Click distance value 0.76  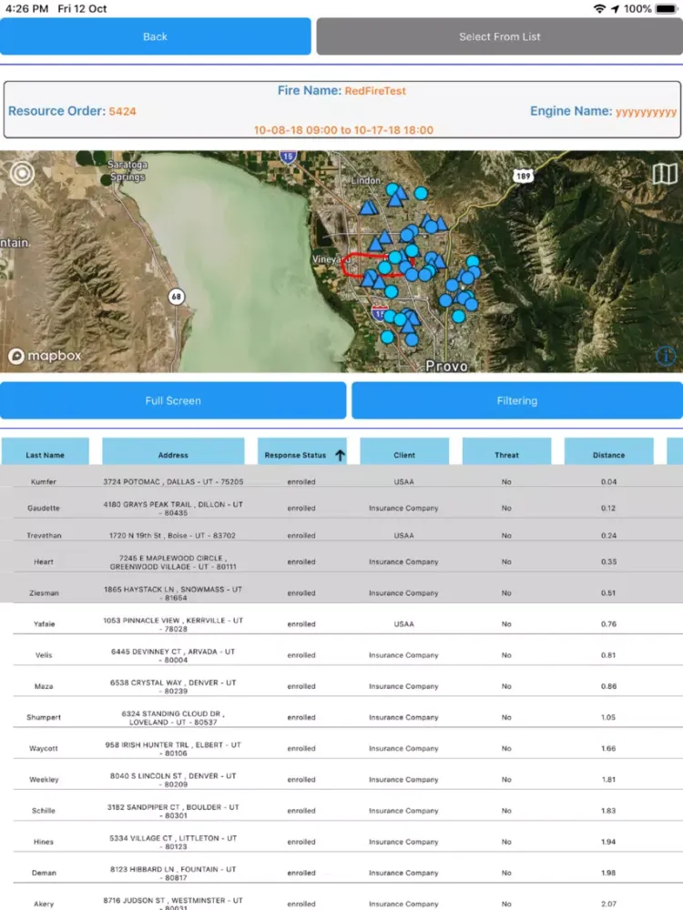[608, 624]
